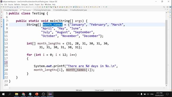Click month_lengths on line 13
Screen dimensions: 172x97
[49, 44]
